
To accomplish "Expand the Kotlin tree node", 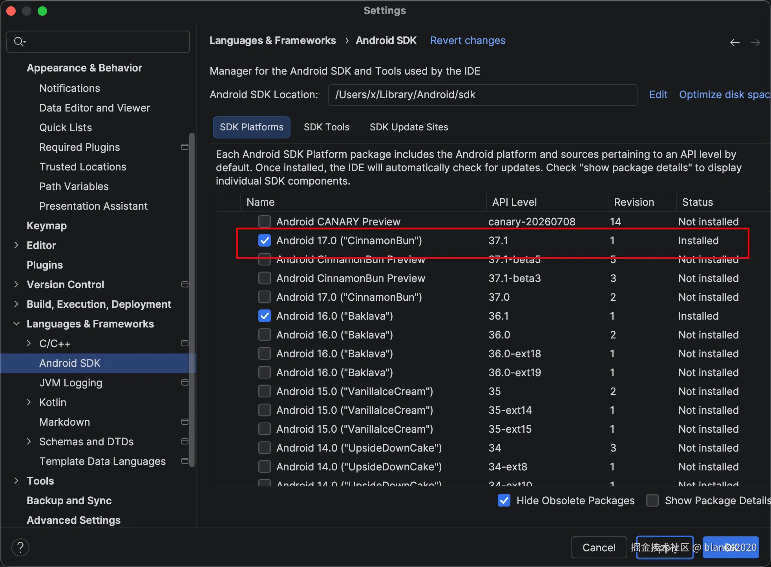I will (29, 402).
